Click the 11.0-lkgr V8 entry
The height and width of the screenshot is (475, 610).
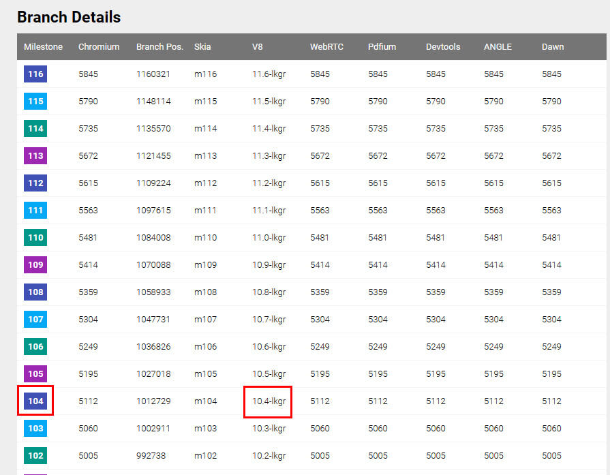[x=269, y=237]
